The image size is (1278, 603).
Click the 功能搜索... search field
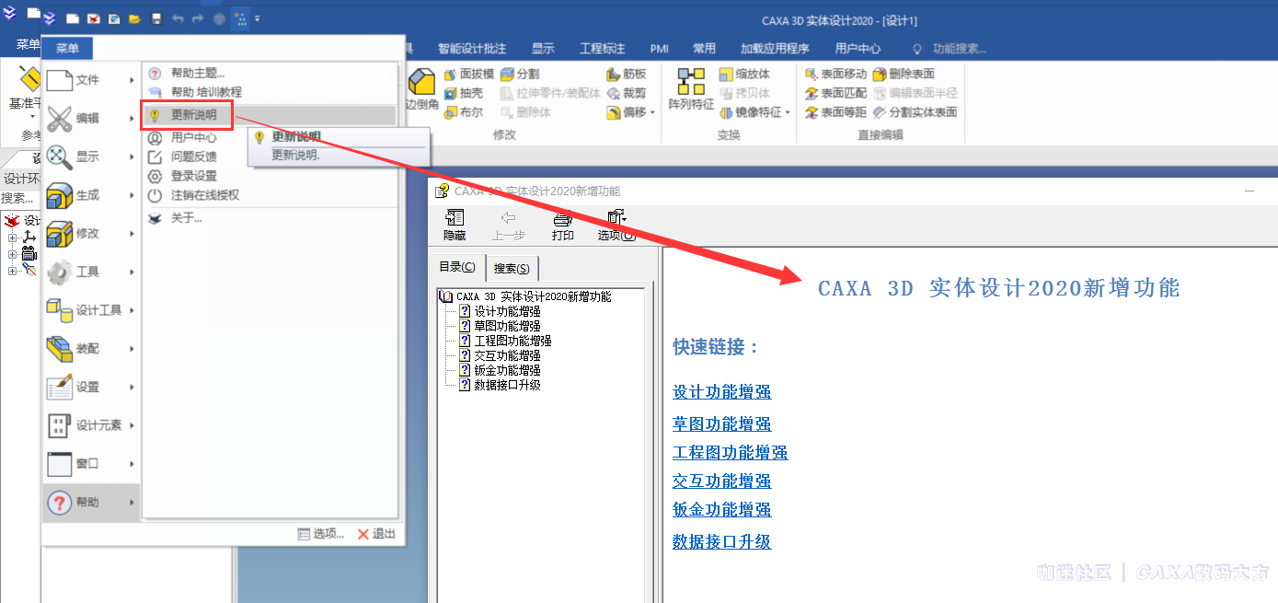pyautogui.click(x=960, y=49)
